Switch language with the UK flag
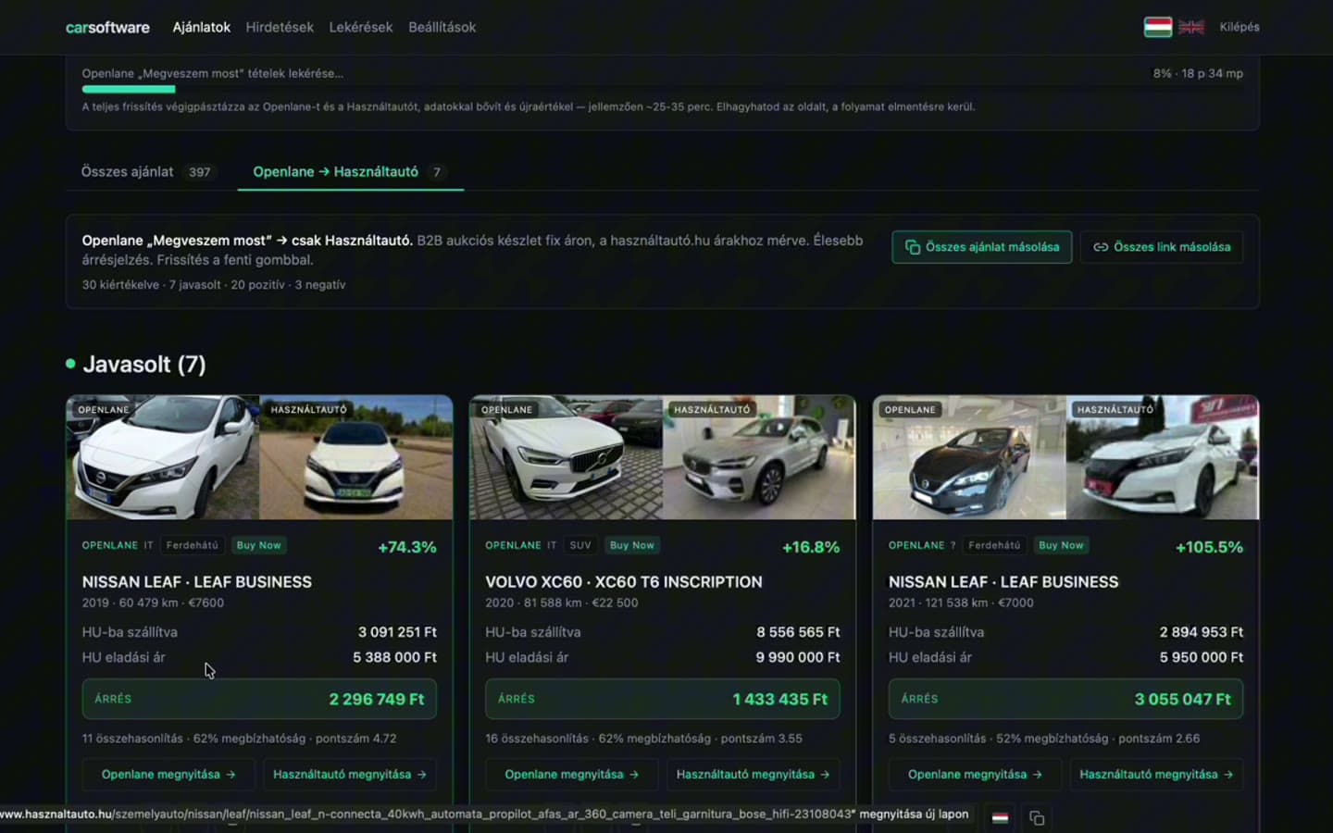Screen dimensions: 1333x833 [x=1191, y=27]
